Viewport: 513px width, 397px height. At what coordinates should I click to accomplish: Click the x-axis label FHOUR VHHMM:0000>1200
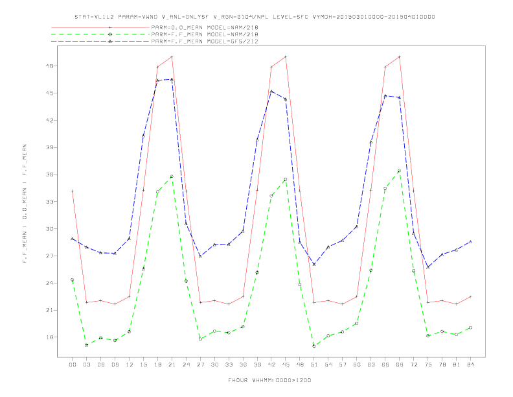269,380
